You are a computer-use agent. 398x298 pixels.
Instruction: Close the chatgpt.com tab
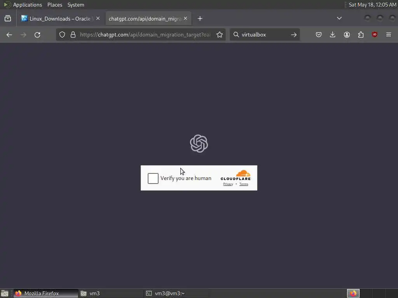185,19
